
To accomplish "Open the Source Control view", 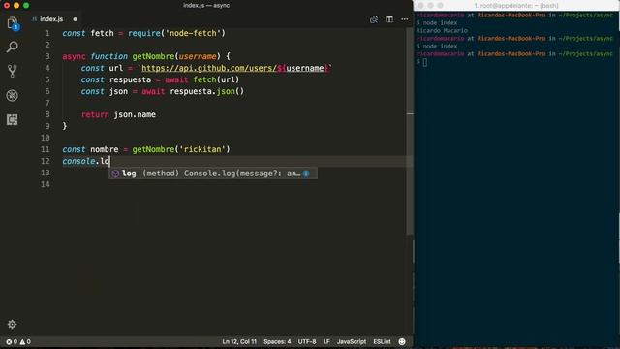I will (x=13, y=71).
